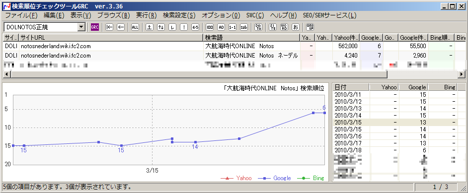Click the GROUP toolbar icon
This screenshot has height=193, width=468.
click(x=310, y=27)
